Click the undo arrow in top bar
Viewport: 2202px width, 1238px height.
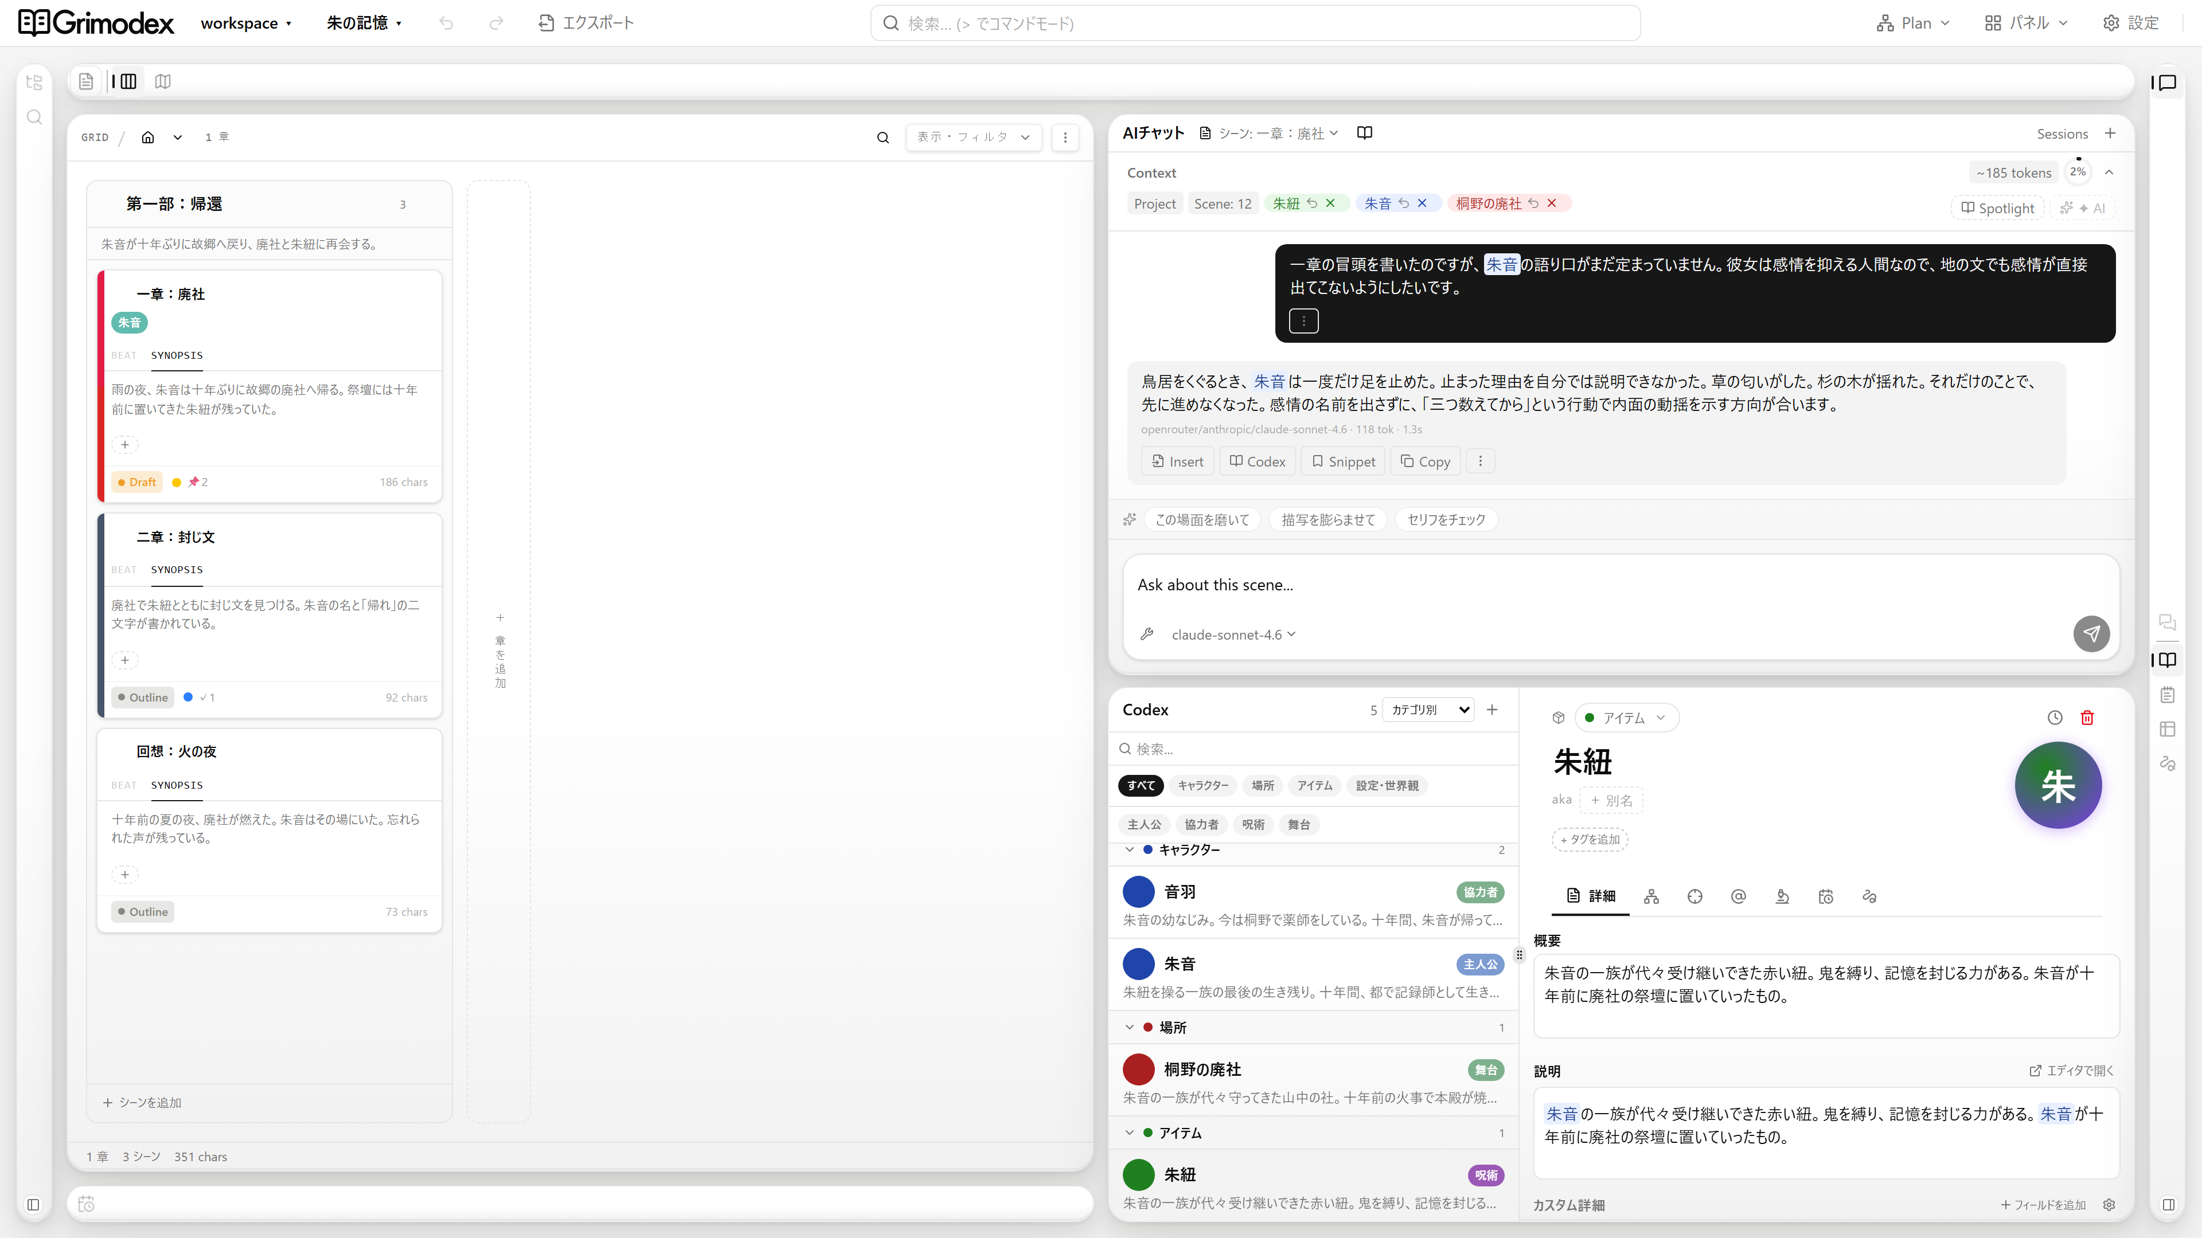coord(446,23)
